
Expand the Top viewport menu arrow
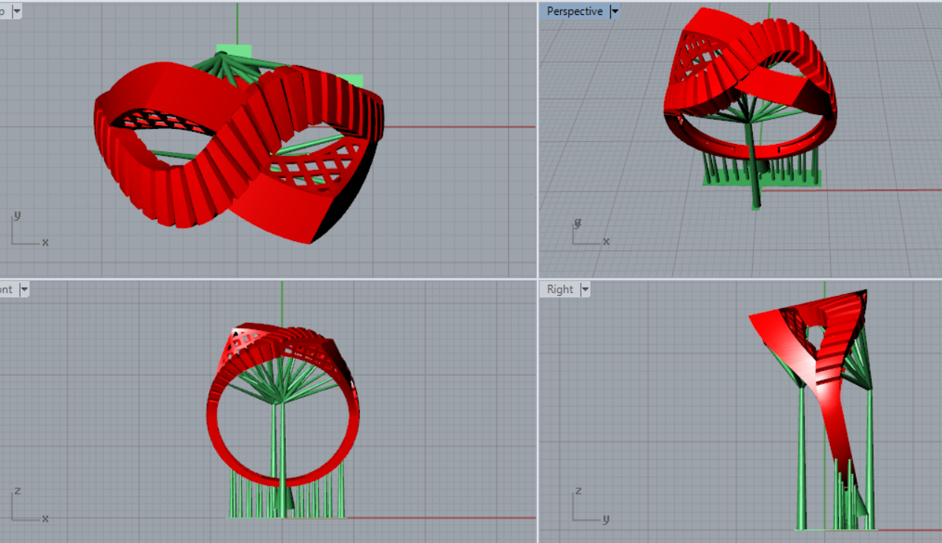(x=16, y=12)
